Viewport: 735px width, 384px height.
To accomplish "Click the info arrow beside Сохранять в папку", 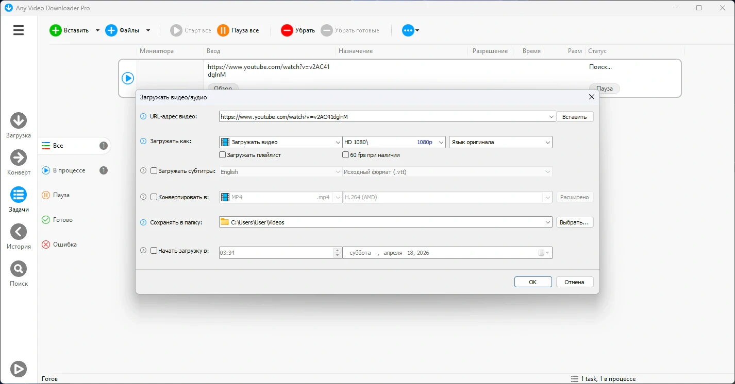I will 143,222.
